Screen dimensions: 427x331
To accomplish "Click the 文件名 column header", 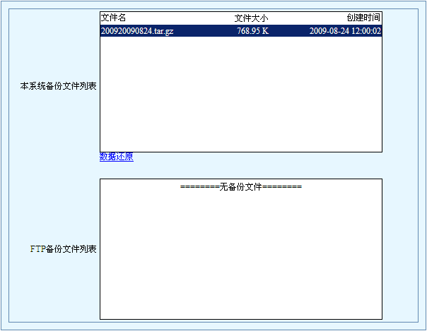I will (x=113, y=18).
